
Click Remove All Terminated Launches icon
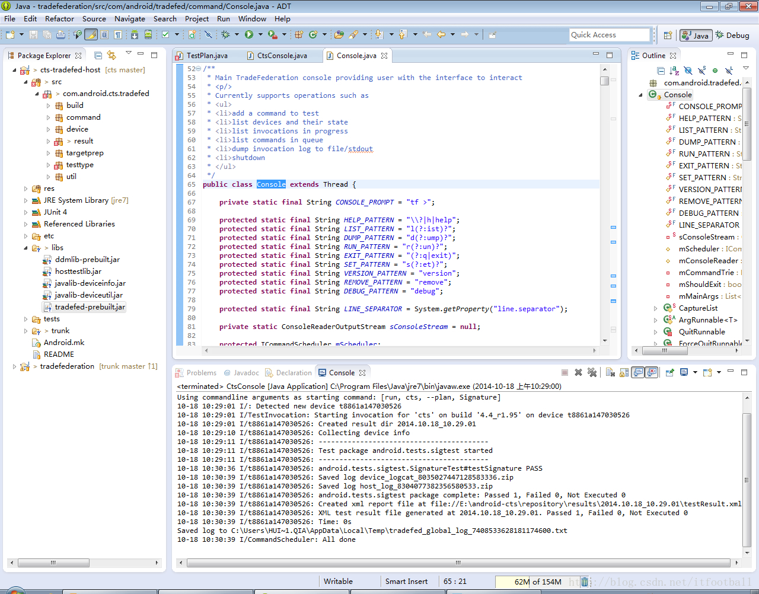592,372
